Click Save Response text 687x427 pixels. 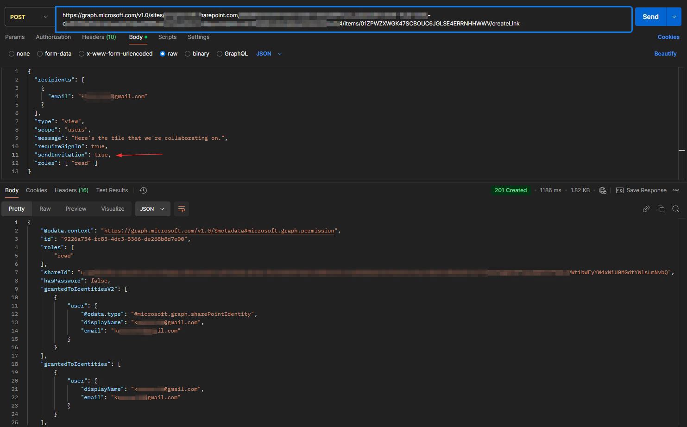(x=646, y=190)
